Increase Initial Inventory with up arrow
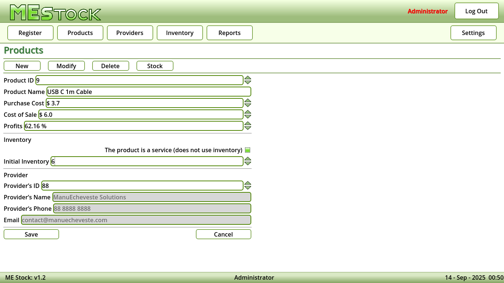The width and height of the screenshot is (504, 283). [248, 159]
